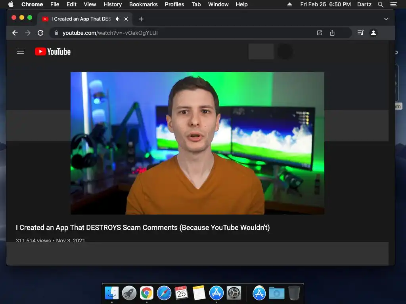Open the Trash in the Dock
Viewport: 406px width, 304px height.
point(294,293)
